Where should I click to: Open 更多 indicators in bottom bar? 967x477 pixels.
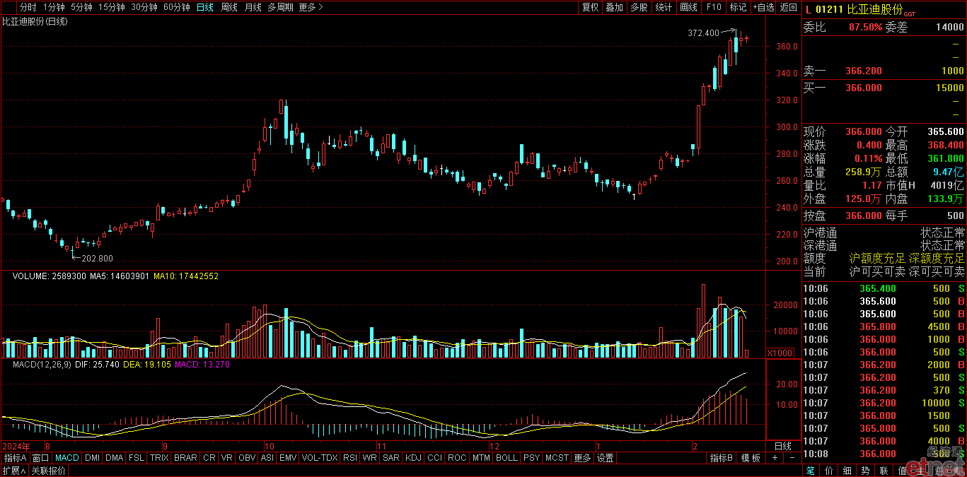tap(582, 458)
